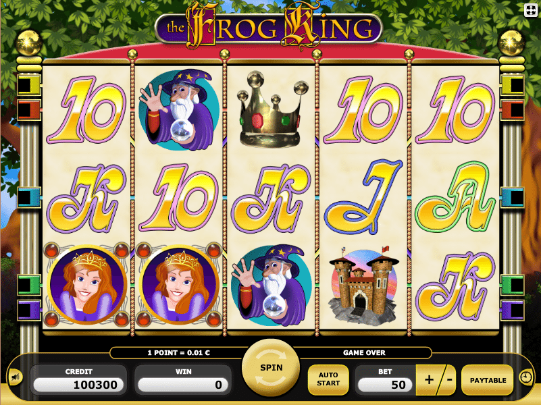Click the letter A symbol on fifth reel

pyautogui.click(x=455, y=197)
